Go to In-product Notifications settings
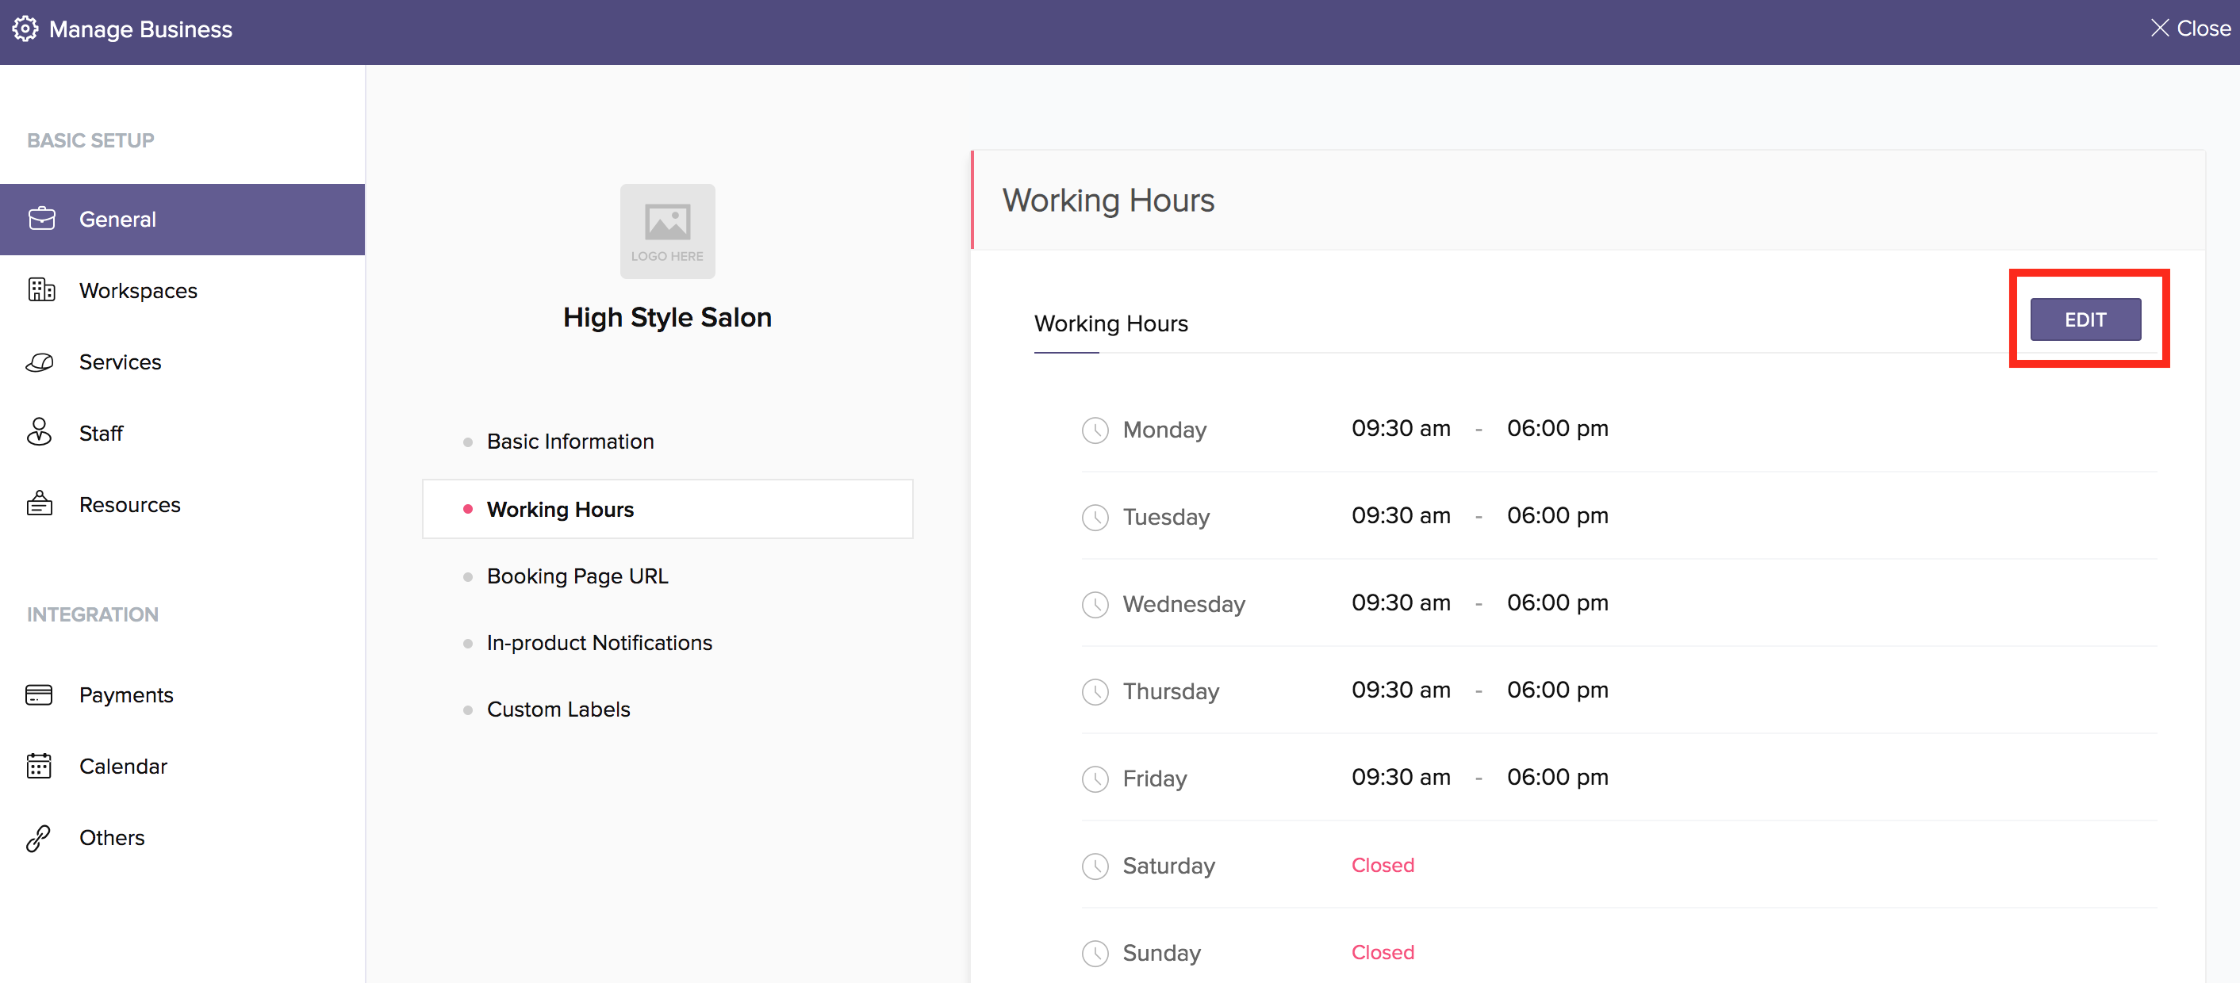The image size is (2240, 983). point(598,642)
